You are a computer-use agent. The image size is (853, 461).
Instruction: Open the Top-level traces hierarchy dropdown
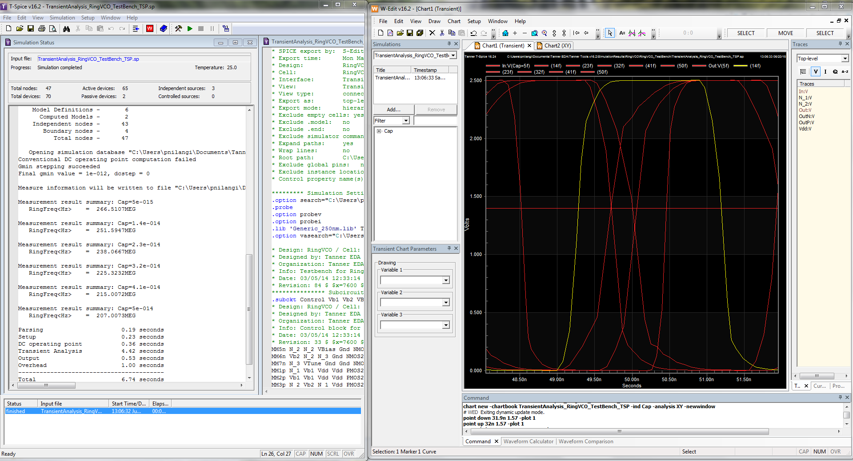tap(845, 59)
